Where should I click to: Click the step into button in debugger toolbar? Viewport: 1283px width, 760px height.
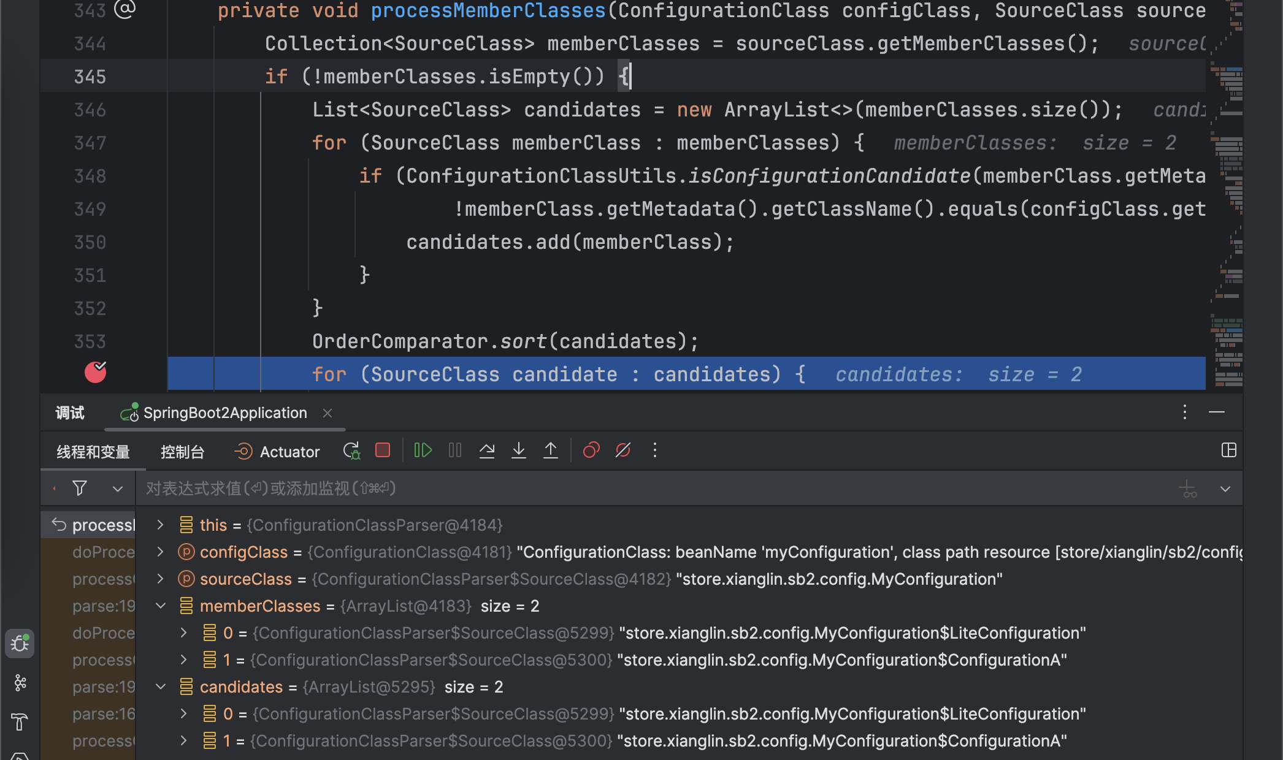tap(519, 450)
